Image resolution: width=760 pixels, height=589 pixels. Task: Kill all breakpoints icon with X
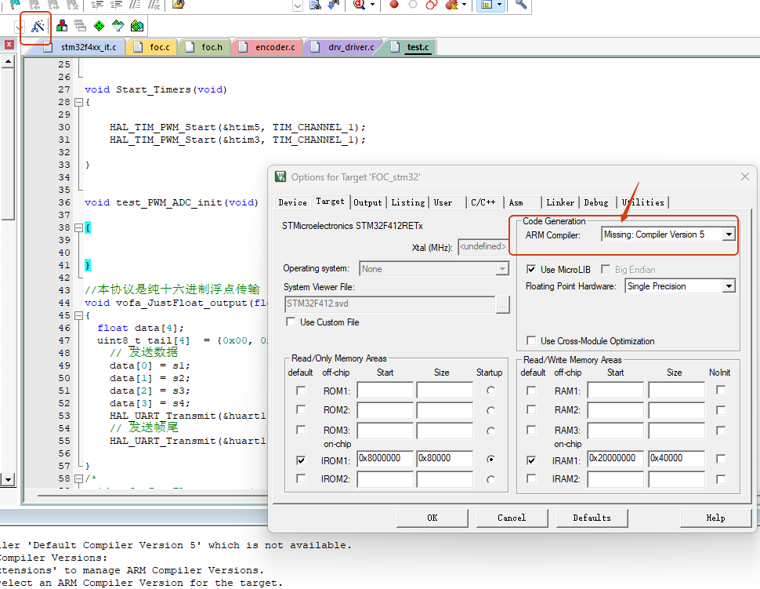point(451,5)
